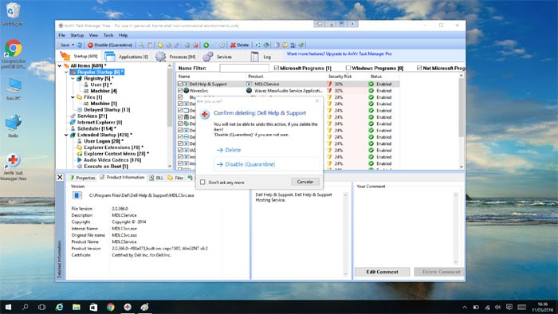
Task: Open the File menu
Action: (61, 35)
